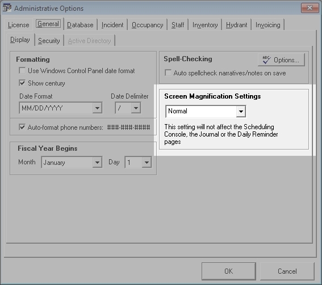This screenshot has width=322, height=285.
Task: Switch to the Incident tab
Action: (x=112, y=25)
